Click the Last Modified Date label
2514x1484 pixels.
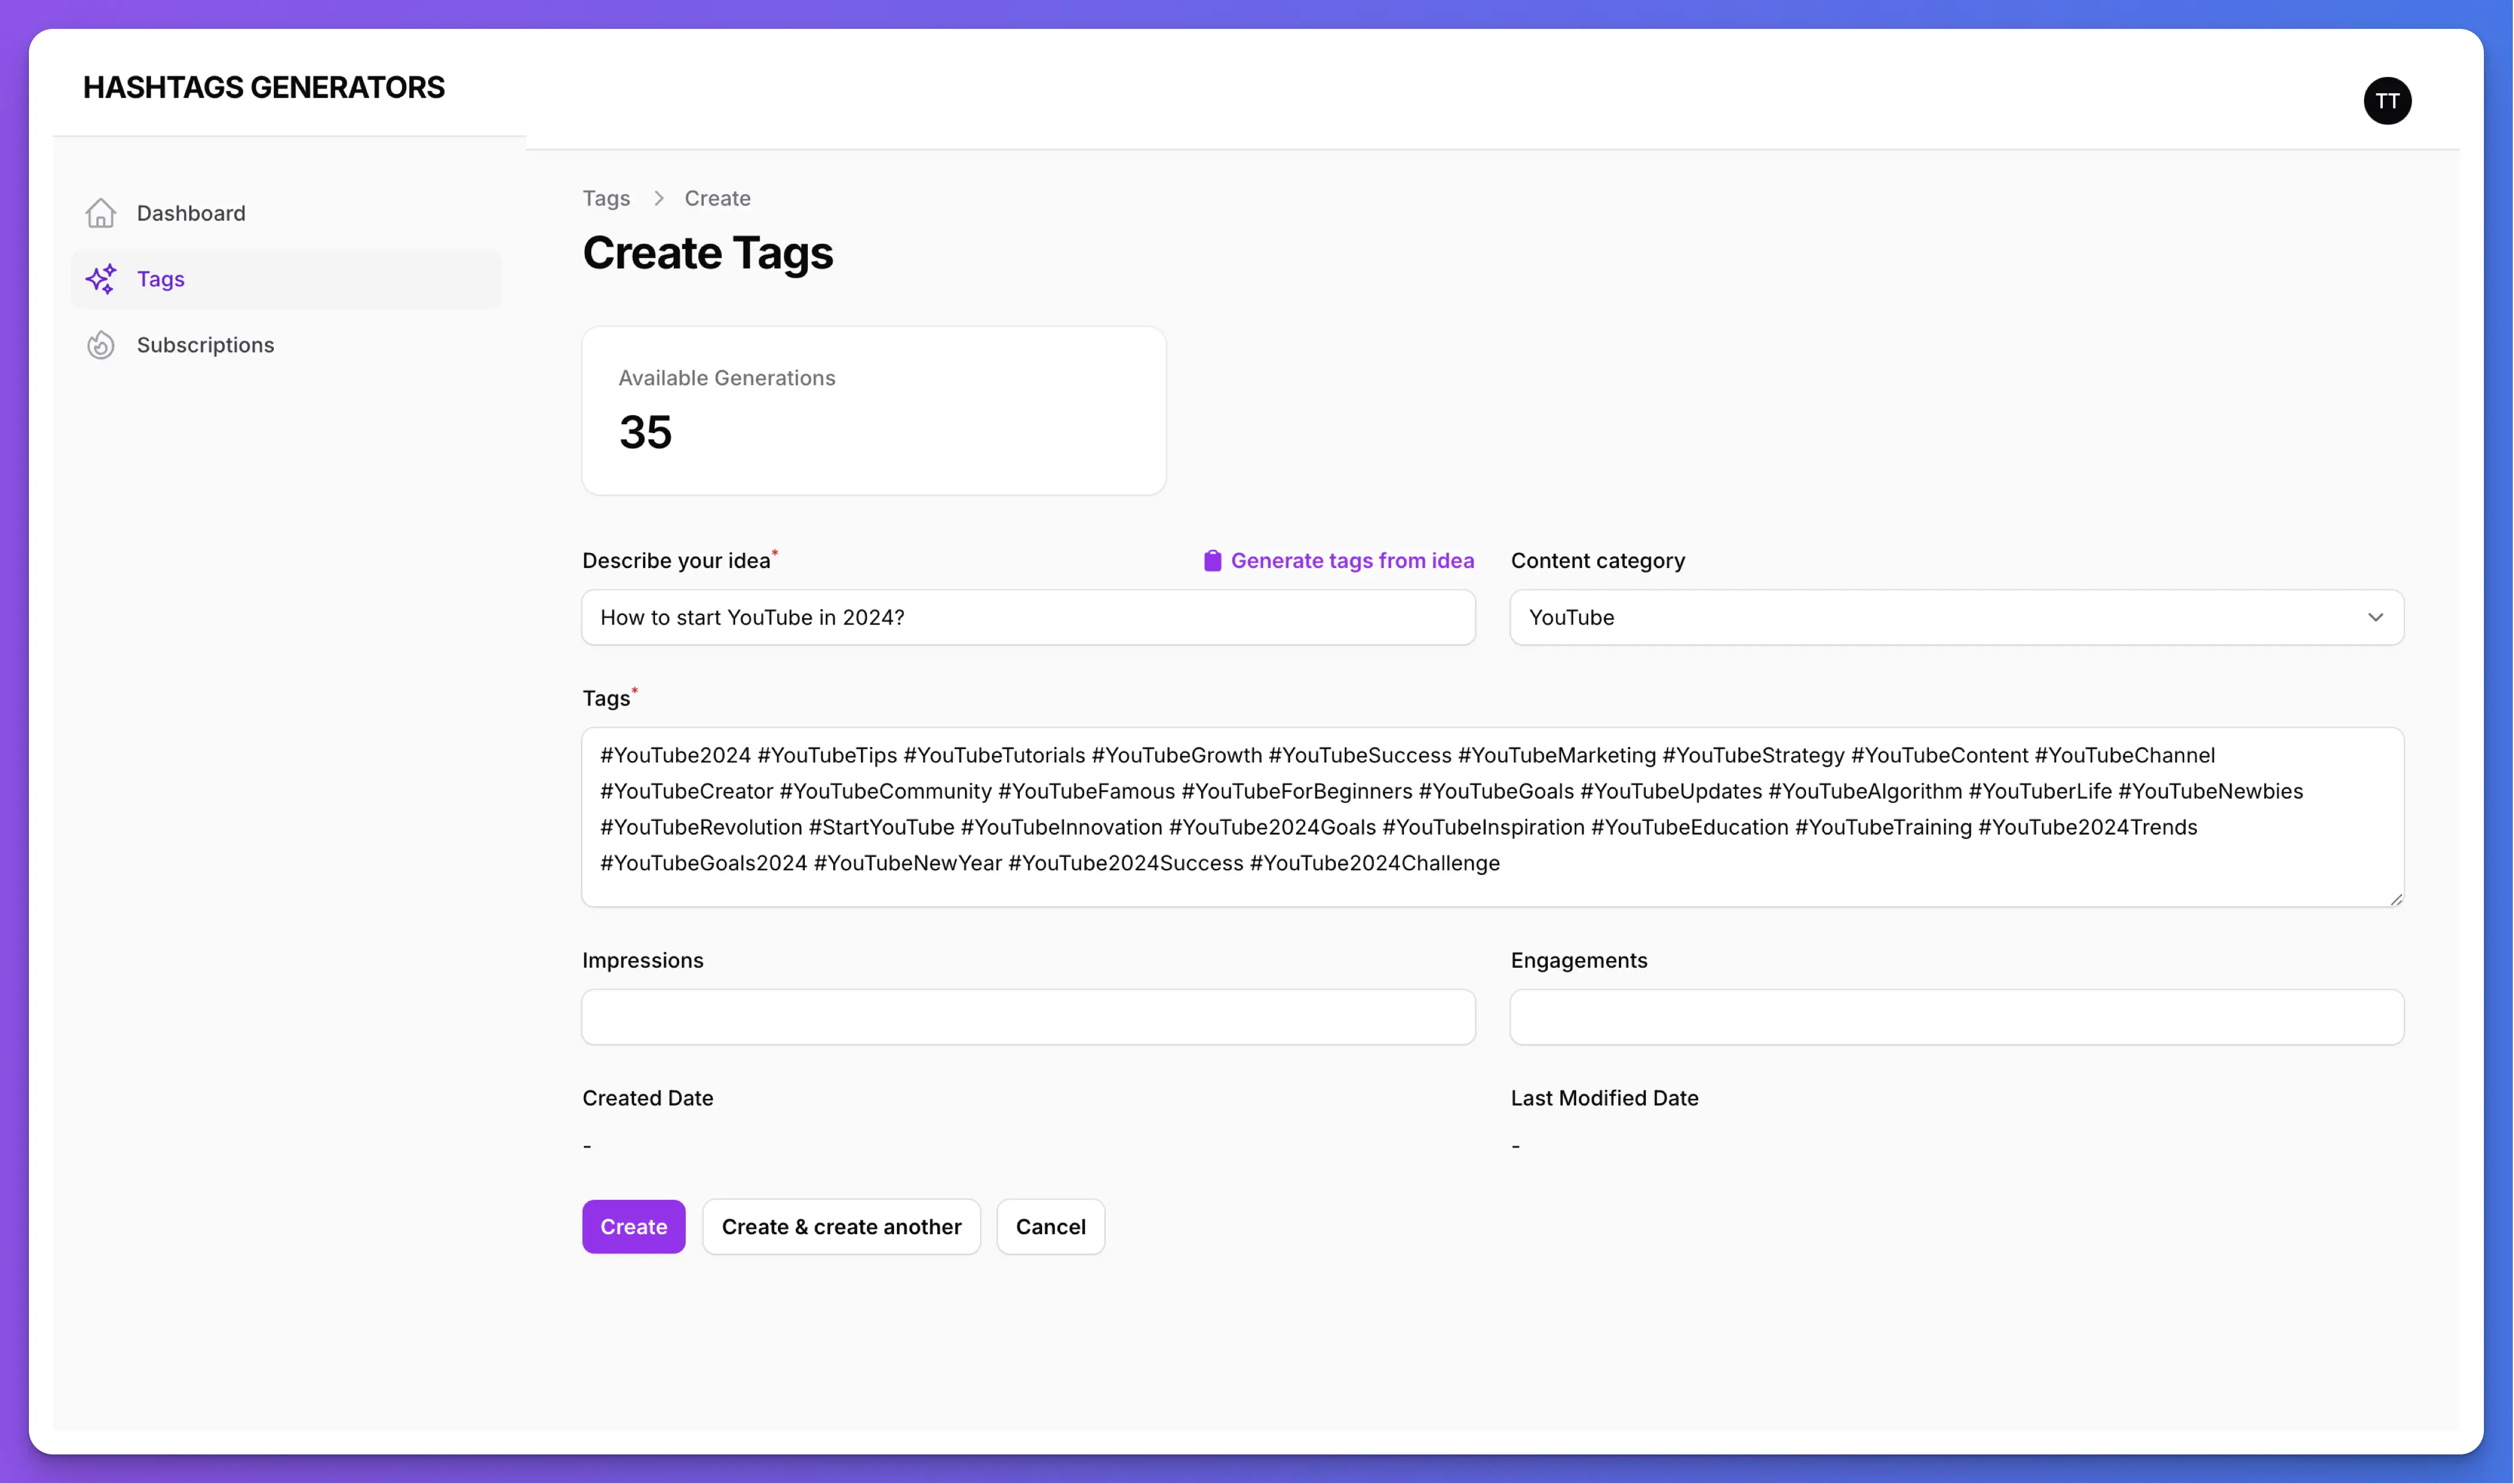(x=1604, y=1098)
